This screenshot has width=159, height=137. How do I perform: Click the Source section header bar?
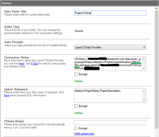79,3
